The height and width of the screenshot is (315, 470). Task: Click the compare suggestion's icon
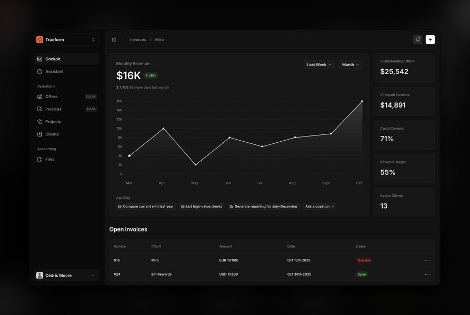tap(119, 206)
